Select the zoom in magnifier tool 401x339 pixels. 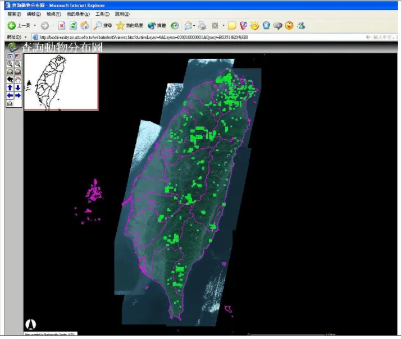[x=10, y=64]
